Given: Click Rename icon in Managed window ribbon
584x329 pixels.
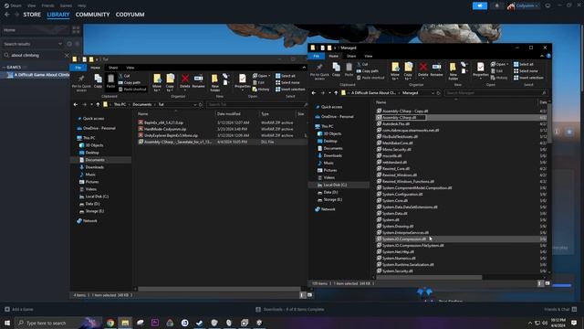Looking at the screenshot, I should pyautogui.click(x=436, y=69).
